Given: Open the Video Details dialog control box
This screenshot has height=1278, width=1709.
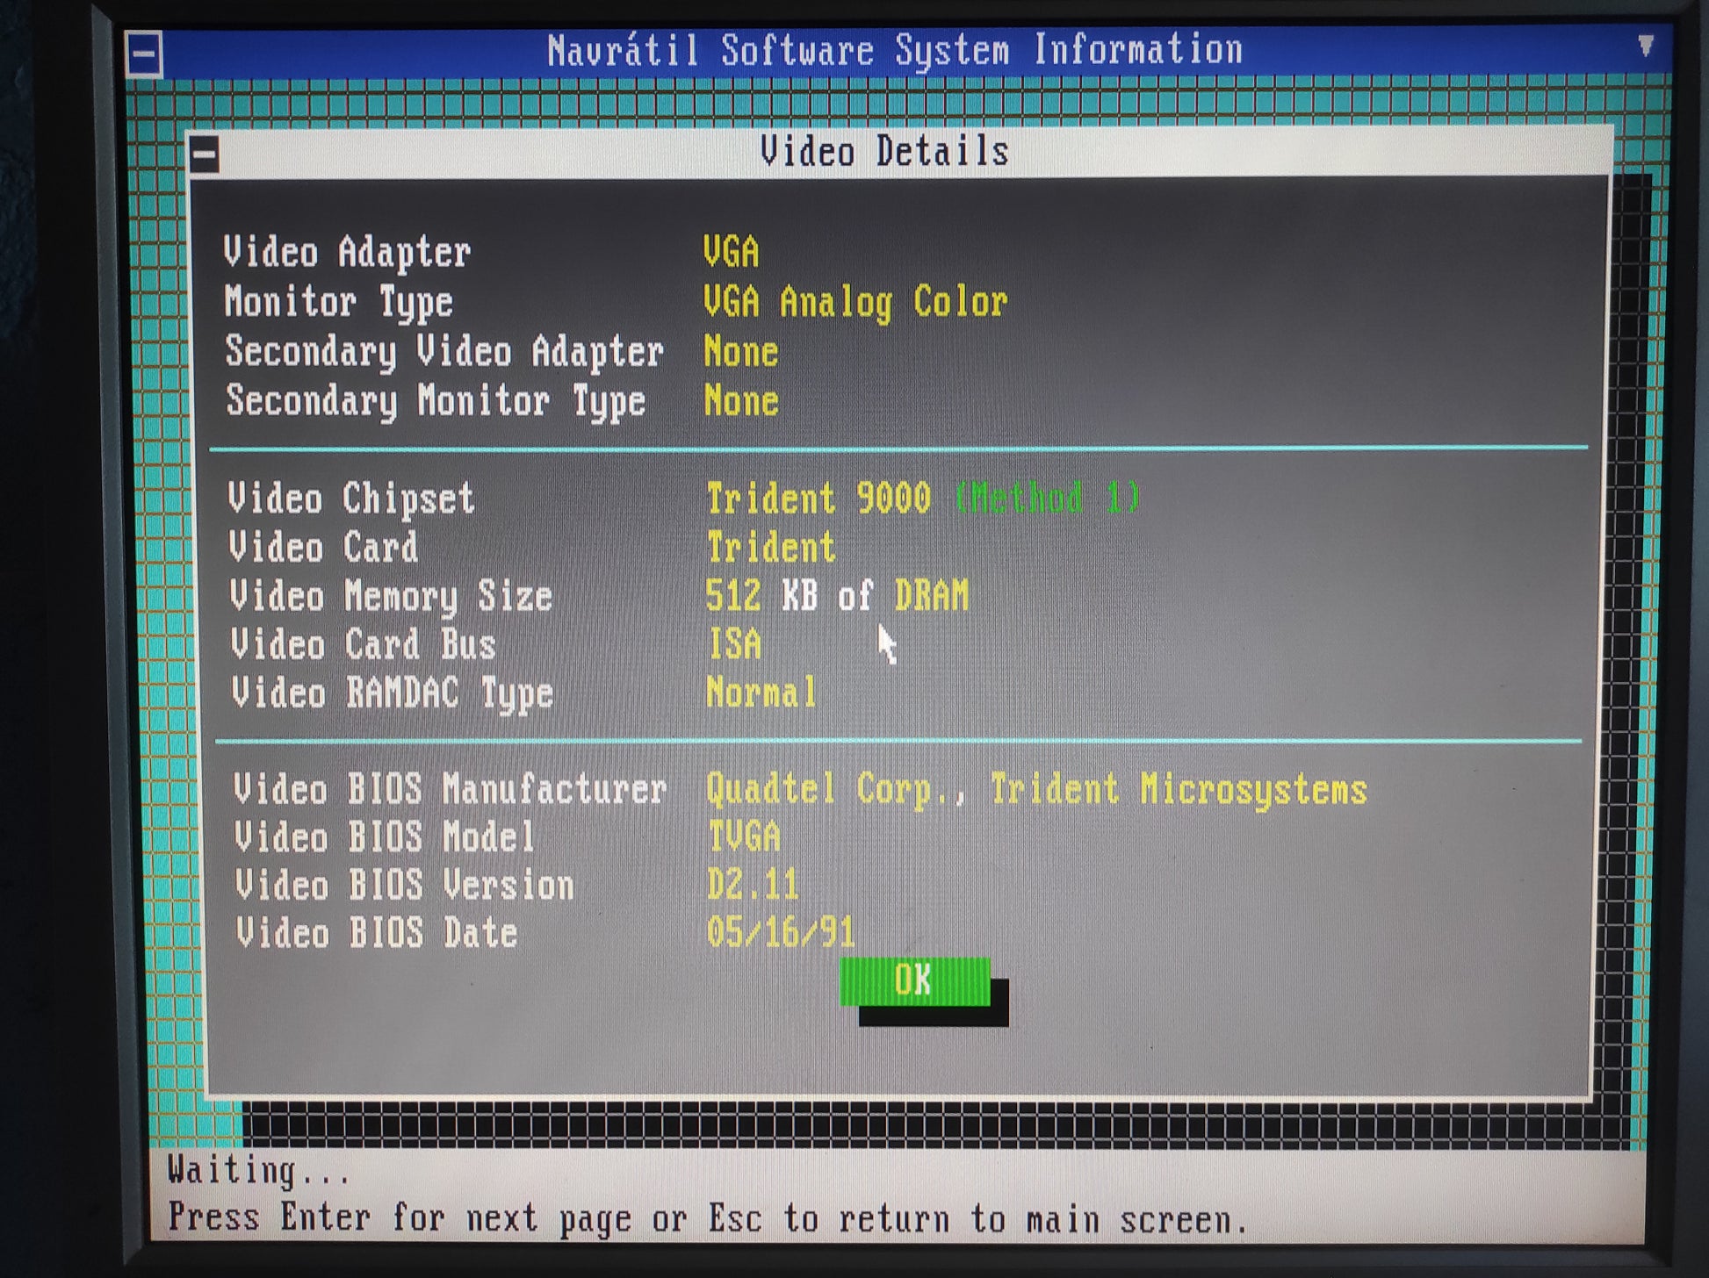Looking at the screenshot, I should pos(205,156).
